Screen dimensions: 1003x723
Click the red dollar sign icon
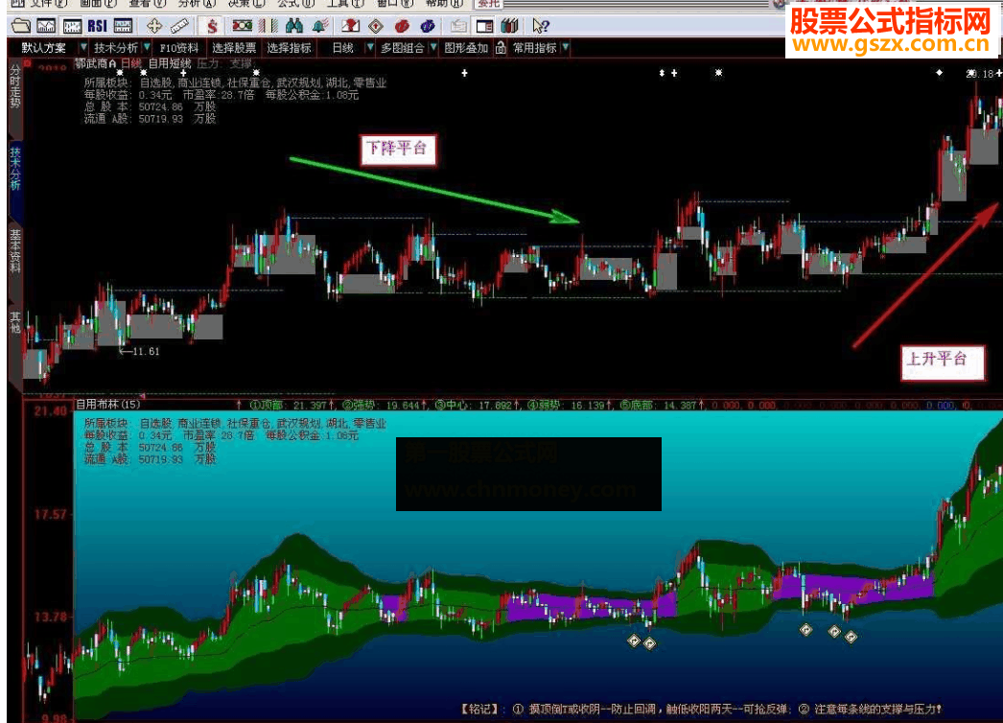(212, 26)
